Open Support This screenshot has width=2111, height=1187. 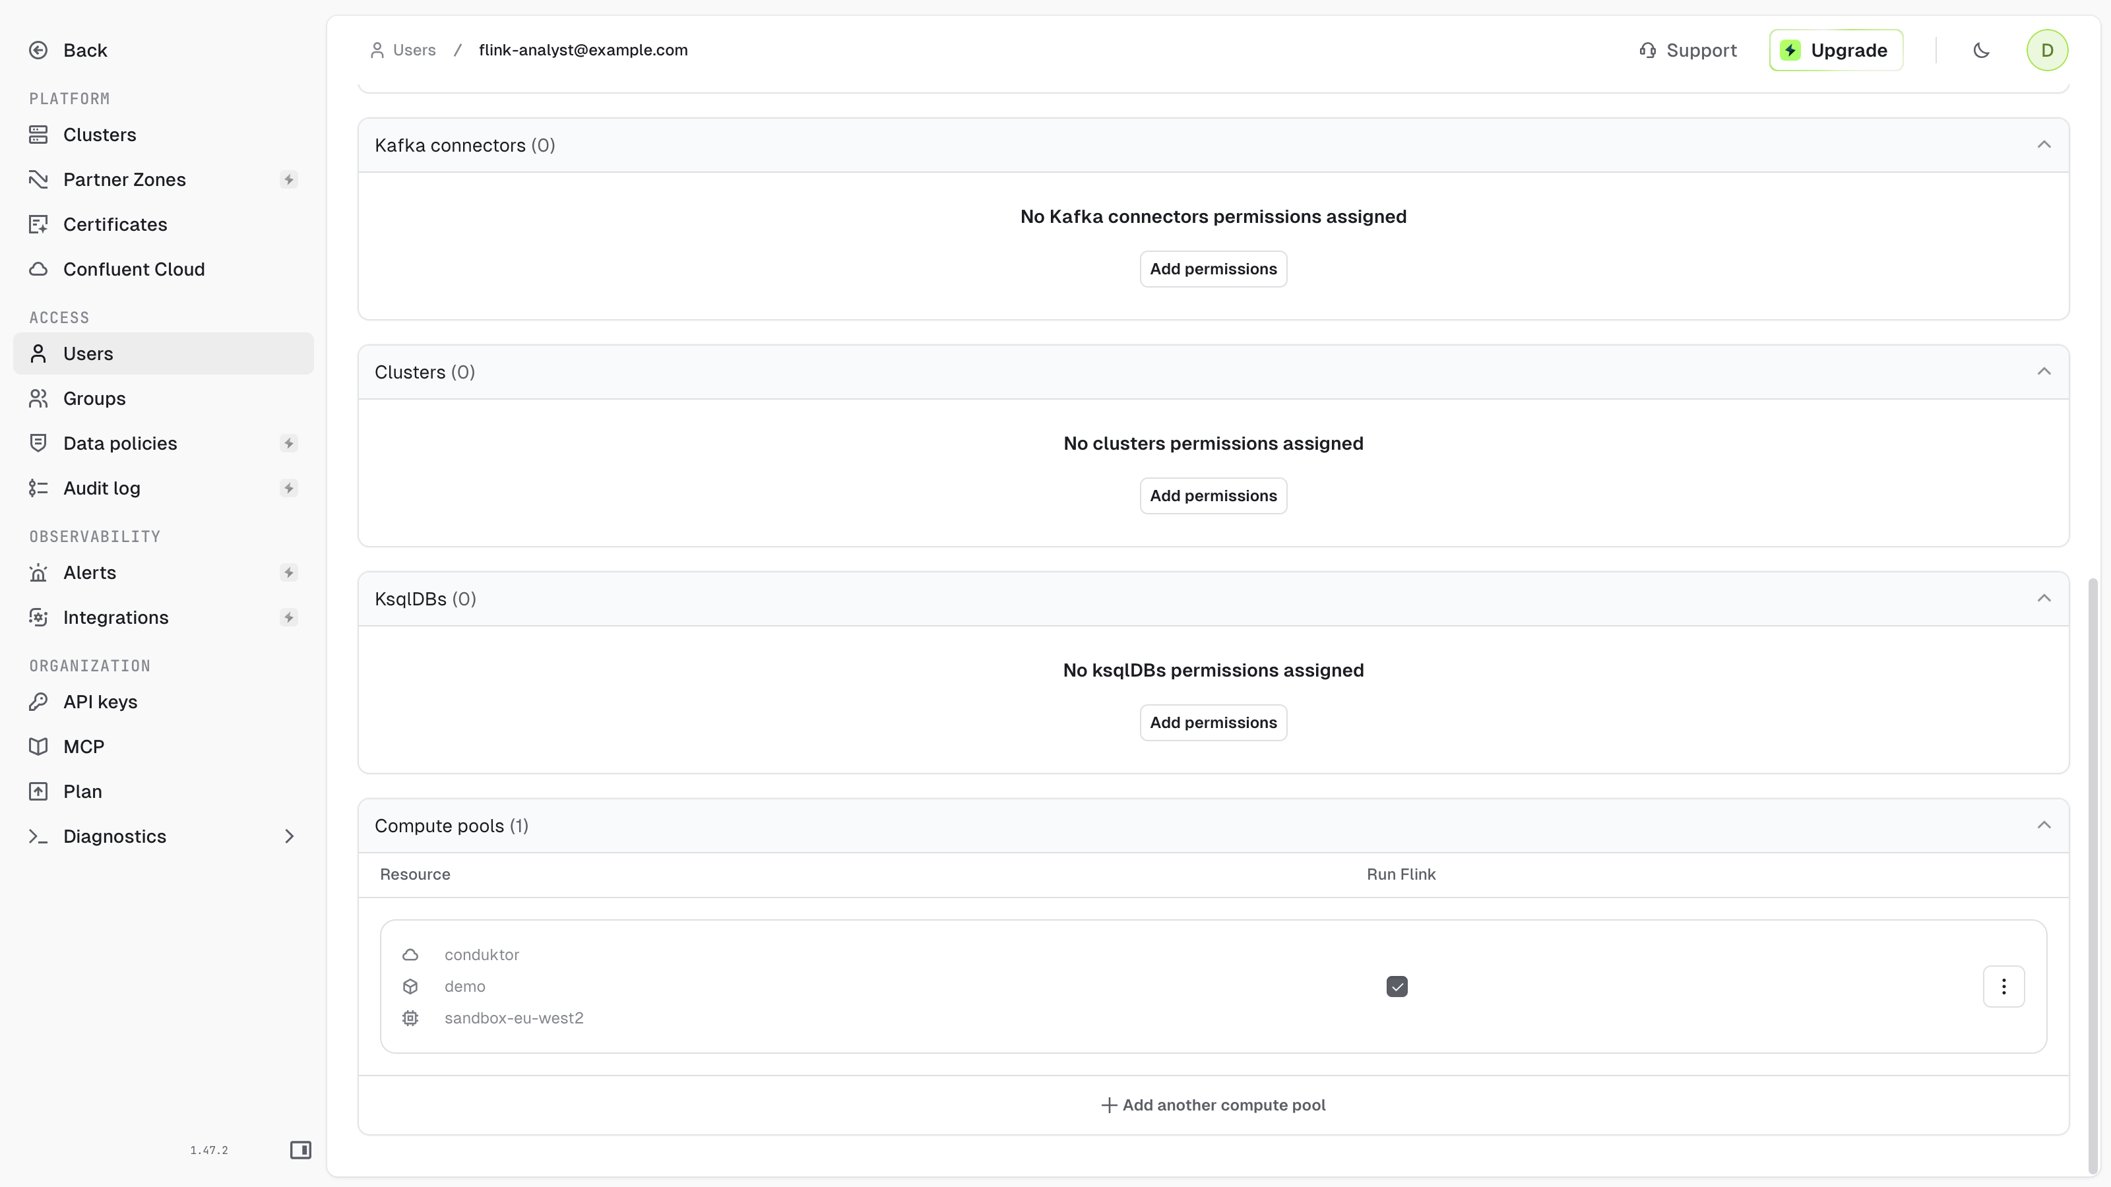coord(1687,50)
